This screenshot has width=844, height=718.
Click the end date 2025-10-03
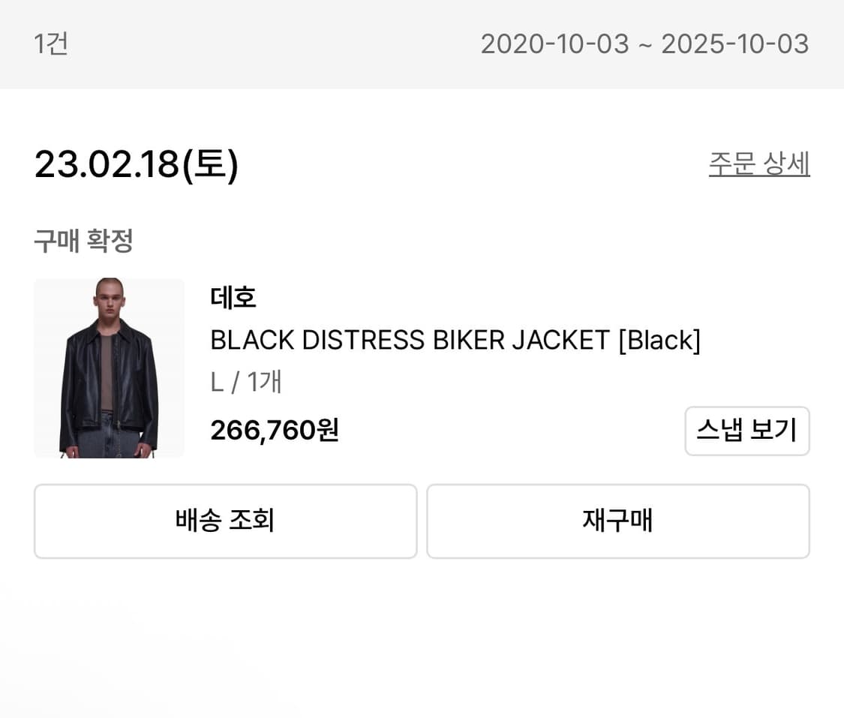(x=734, y=44)
